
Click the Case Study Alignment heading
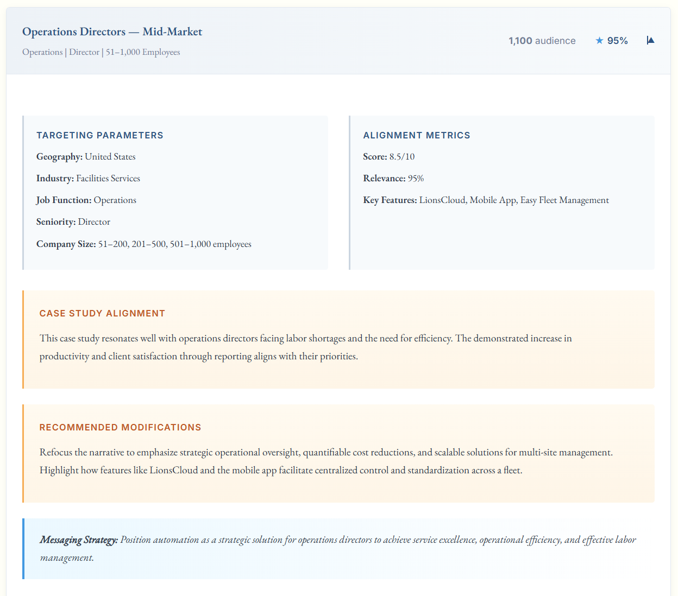102,313
